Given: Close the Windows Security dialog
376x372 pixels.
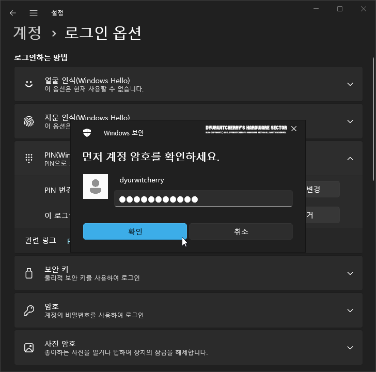Looking at the screenshot, I should (x=294, y=129).
